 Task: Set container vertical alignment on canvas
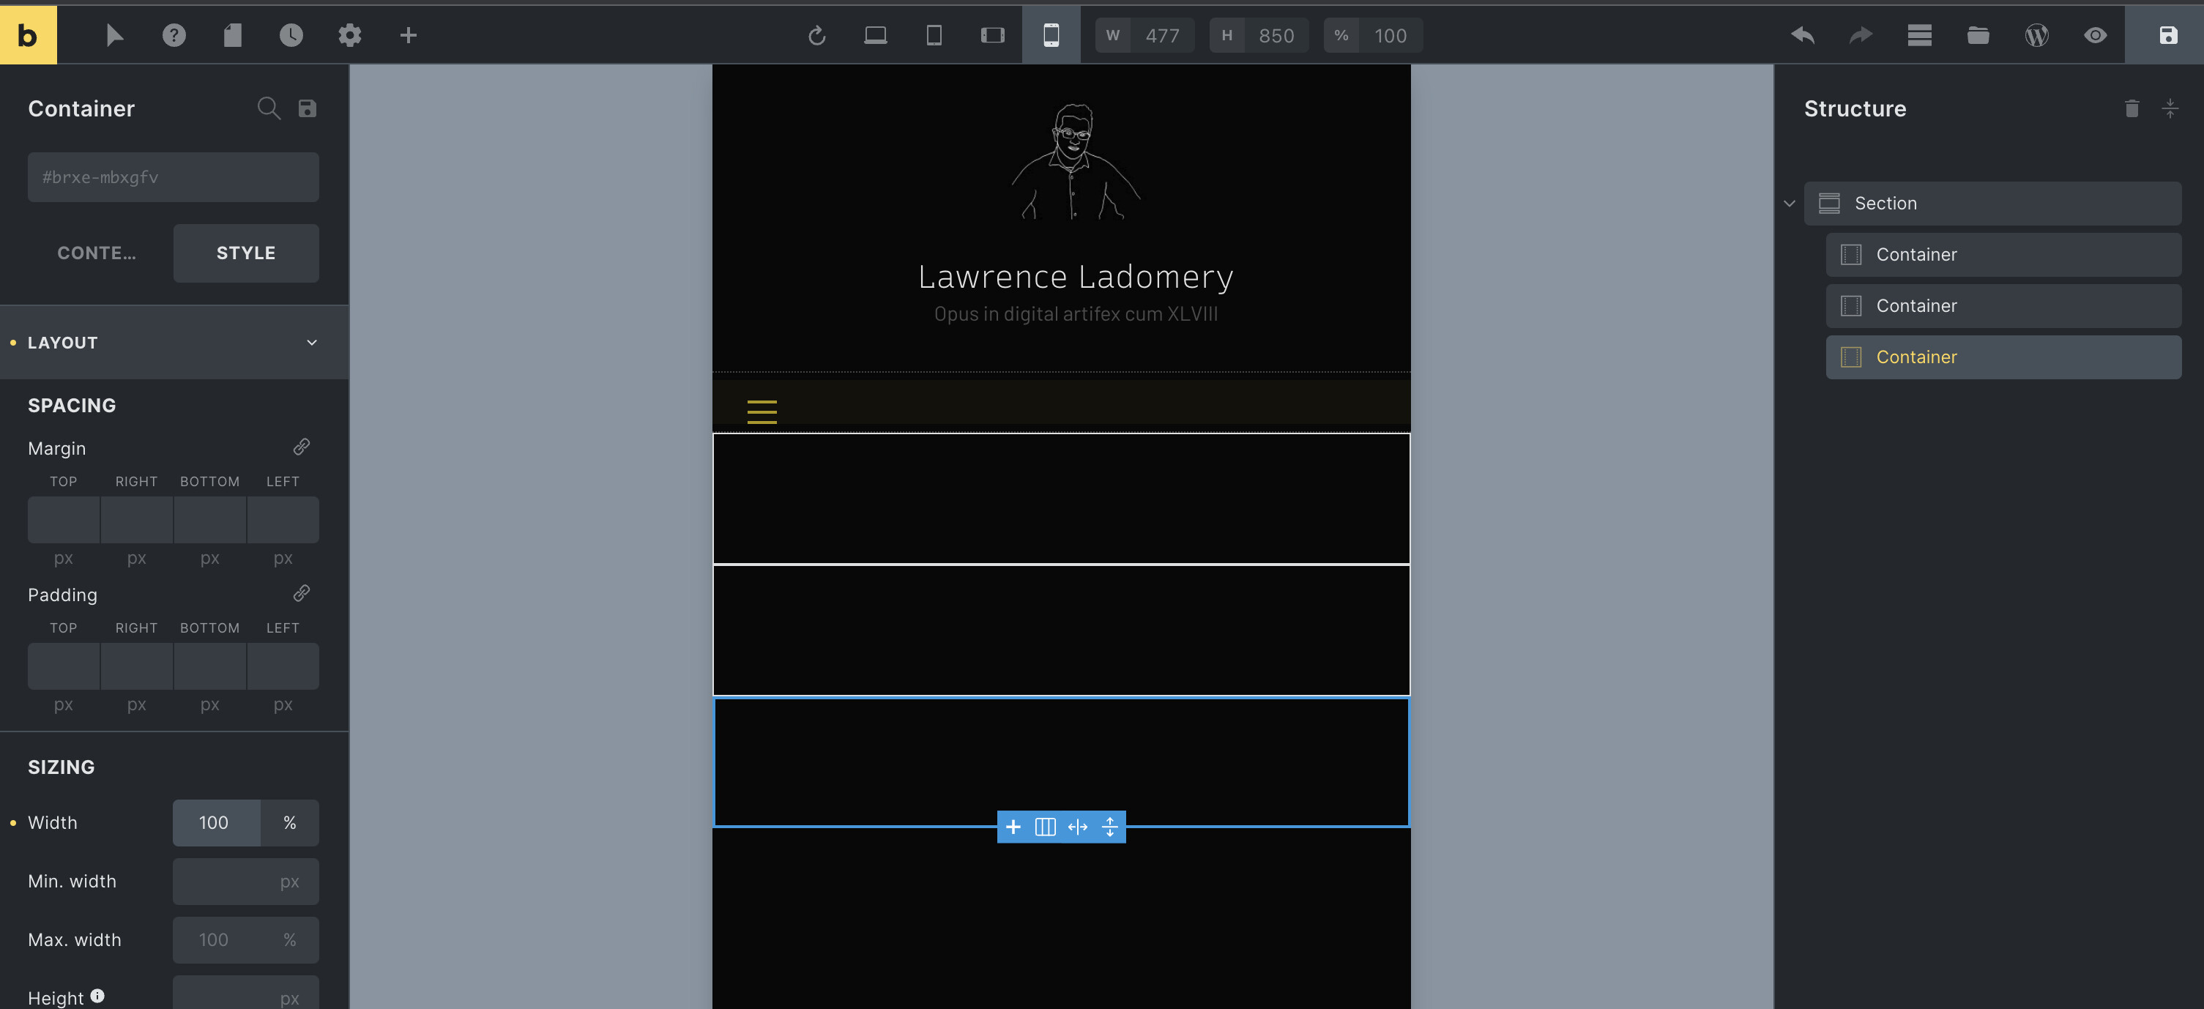(1110, 827)
